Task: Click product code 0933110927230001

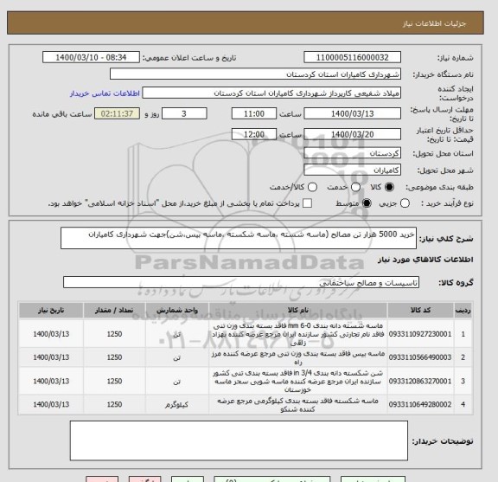Action: [420, 334]
